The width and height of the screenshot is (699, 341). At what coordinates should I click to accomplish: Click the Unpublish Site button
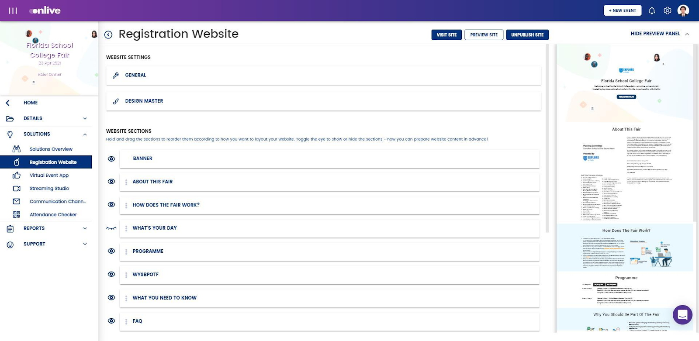coord(527,35)
